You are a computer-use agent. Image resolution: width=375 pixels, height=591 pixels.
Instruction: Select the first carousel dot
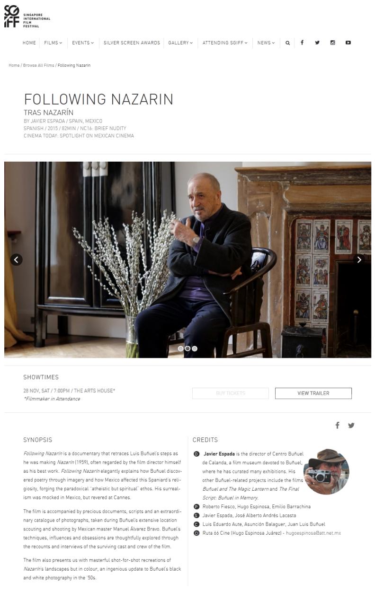180,348
